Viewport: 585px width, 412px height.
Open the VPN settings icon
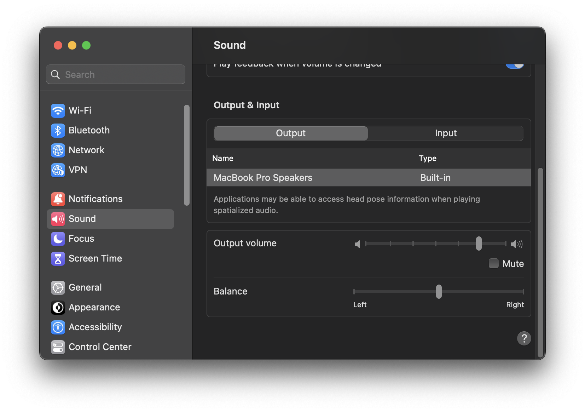point(58,170)
